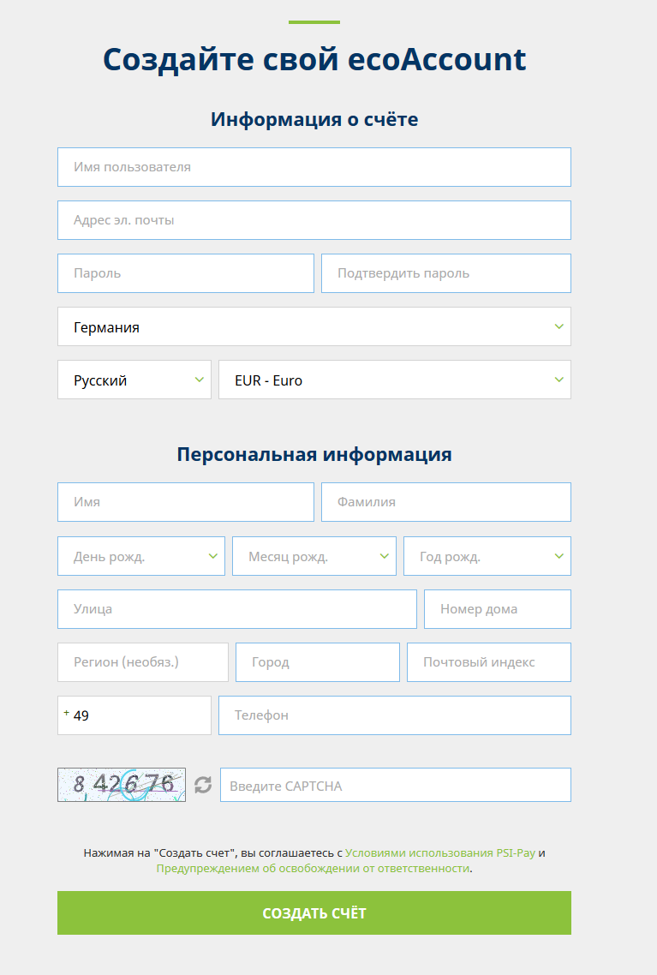Open the currency dropdown EUR - Euro
Image resolution: width=657 pixels, height=975 pixels.
tap(395, 380)
